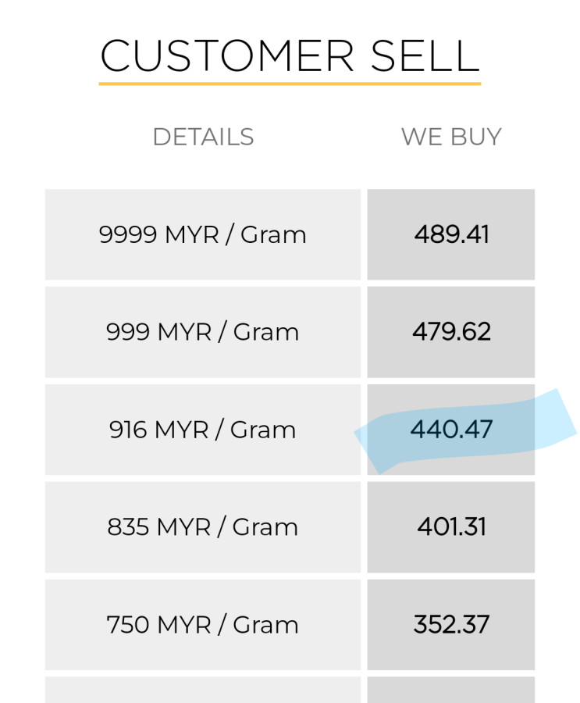Click the yellow underline below the heading
This screenshot has height=703, width=580.
pyautogui.click(x=290, y=83)
